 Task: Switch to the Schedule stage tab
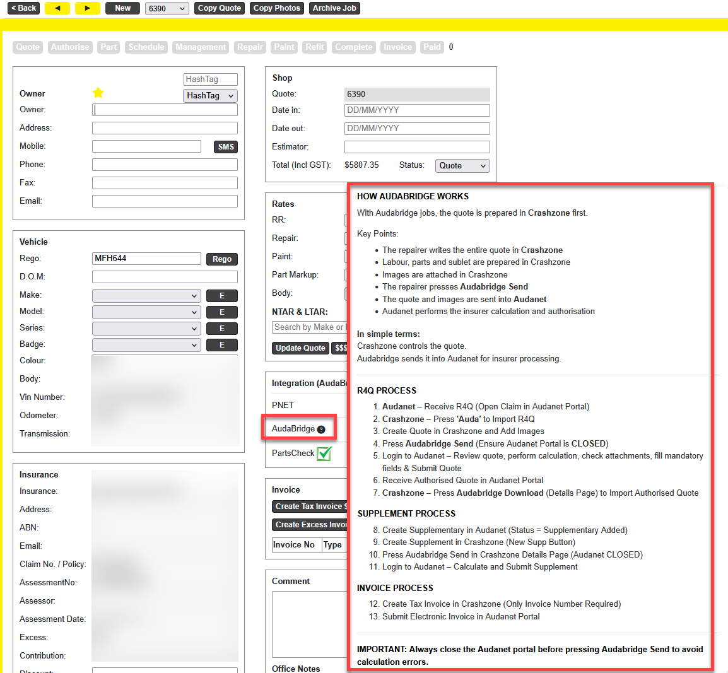146,47
